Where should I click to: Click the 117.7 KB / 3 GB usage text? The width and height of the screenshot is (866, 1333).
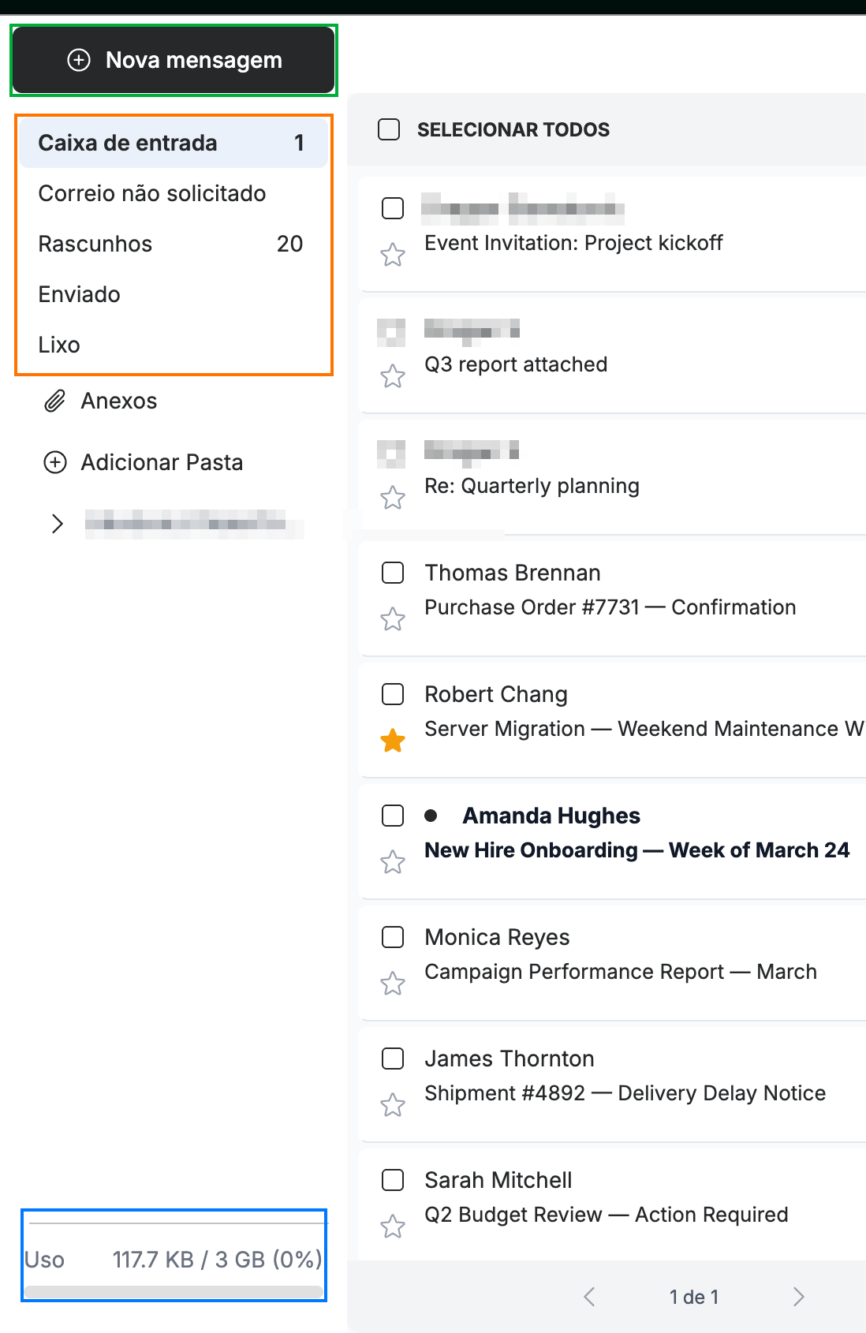[217, 1259]
